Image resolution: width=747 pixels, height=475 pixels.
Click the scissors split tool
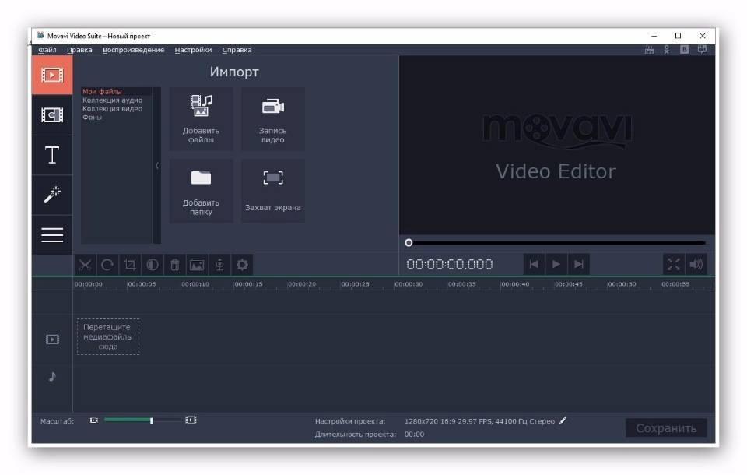pos(86,265)
